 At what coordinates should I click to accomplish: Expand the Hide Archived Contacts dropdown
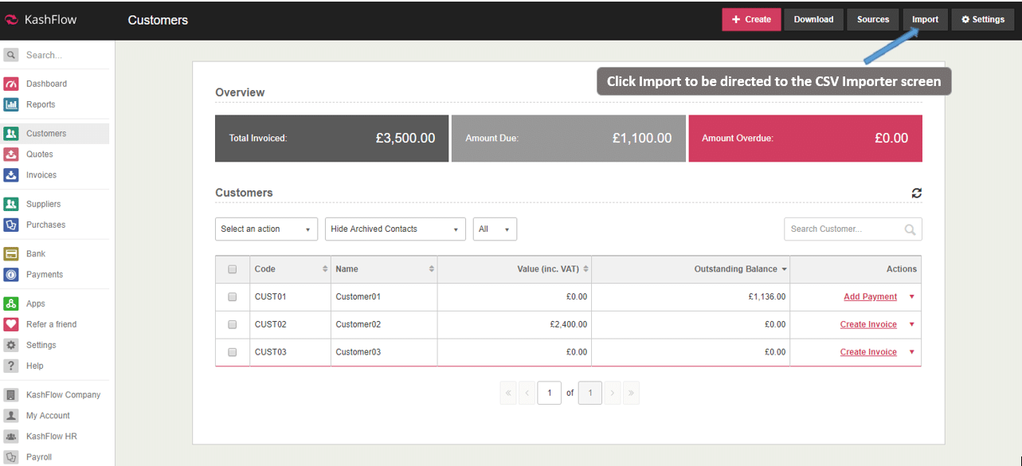[395, 229]
